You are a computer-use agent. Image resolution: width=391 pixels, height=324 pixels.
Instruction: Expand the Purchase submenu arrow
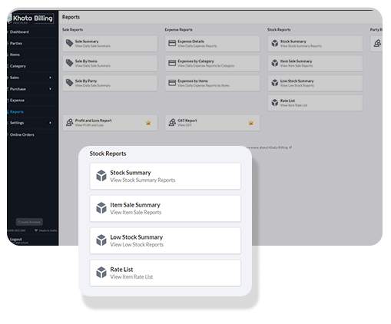point(50,89)
